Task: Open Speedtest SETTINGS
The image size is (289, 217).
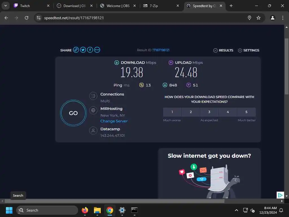Action: tap(248, 50)
